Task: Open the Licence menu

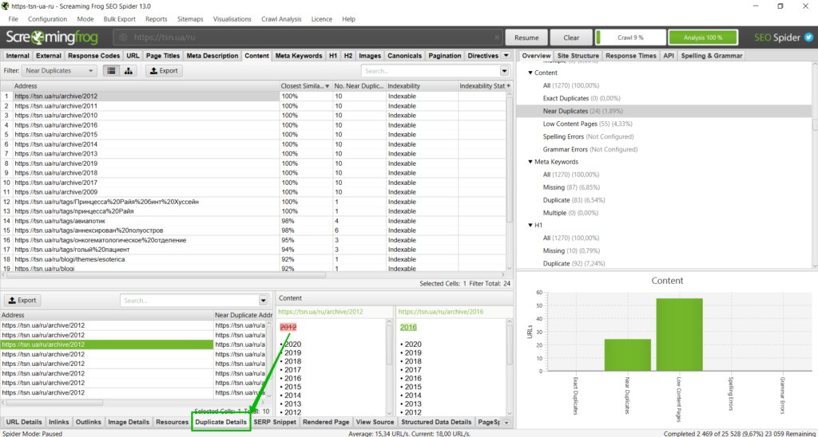Action: (x=321, y=19)
